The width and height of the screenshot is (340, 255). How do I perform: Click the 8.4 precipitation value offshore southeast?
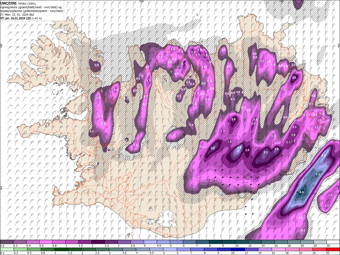[301, 192]
